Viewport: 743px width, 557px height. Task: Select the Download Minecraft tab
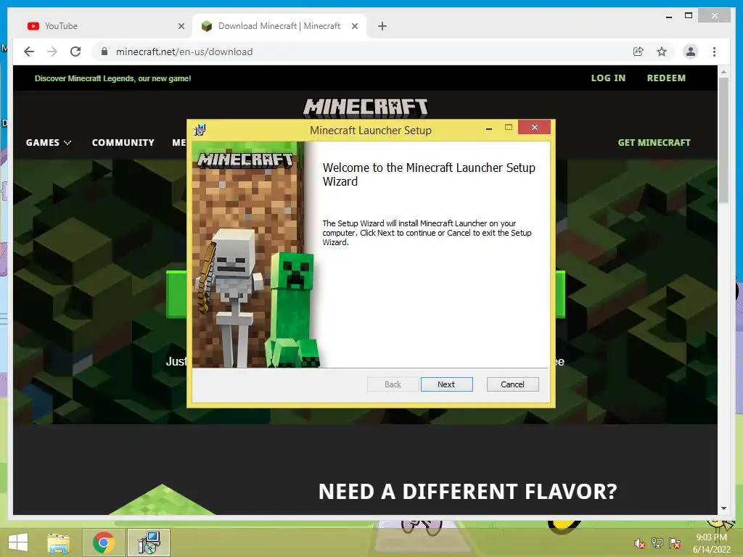point(279,26)
